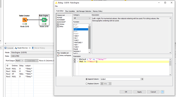The height and width of the screenshot is (97, 176).
Task: Select the '? >= ?' function
Action: [81, 34]
